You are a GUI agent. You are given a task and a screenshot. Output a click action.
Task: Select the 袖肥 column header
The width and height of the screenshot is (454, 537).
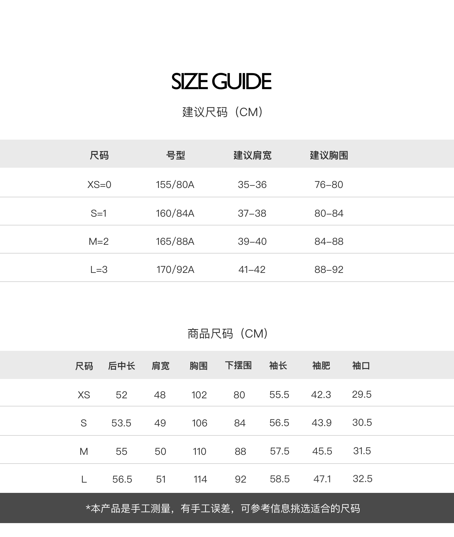click(x=321, y=366)
